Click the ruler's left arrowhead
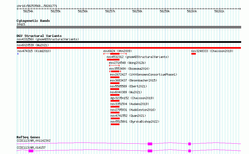Image resolution: width=249 pixels, height=154 pixels. tap(17, 9)
